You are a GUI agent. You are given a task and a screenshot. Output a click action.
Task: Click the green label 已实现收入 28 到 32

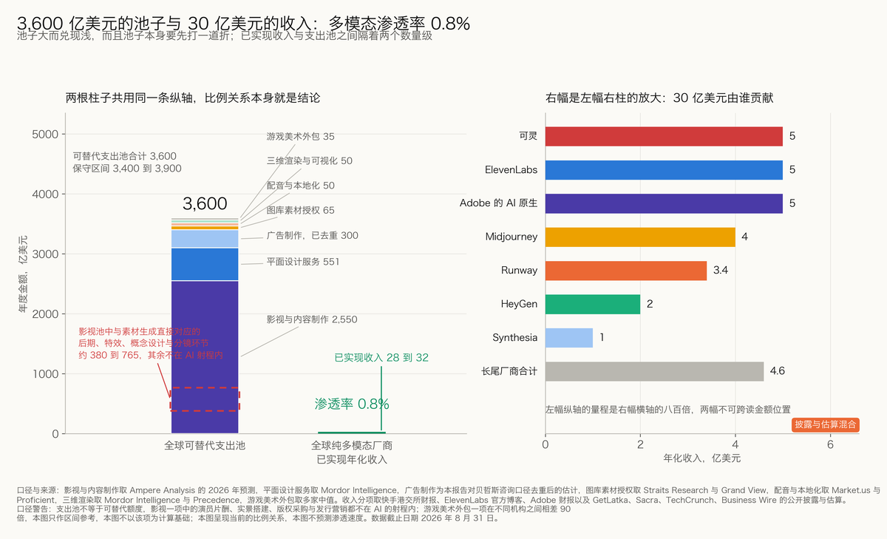(381, 358)
